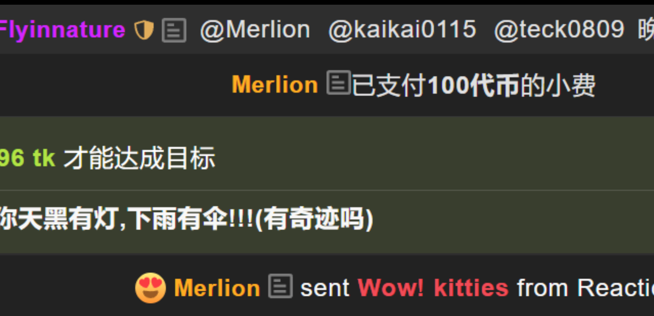The width and height of the screenshot is (654, 316).
Task: Click the word 'sent' in reaction message
Action: (325, 289)
